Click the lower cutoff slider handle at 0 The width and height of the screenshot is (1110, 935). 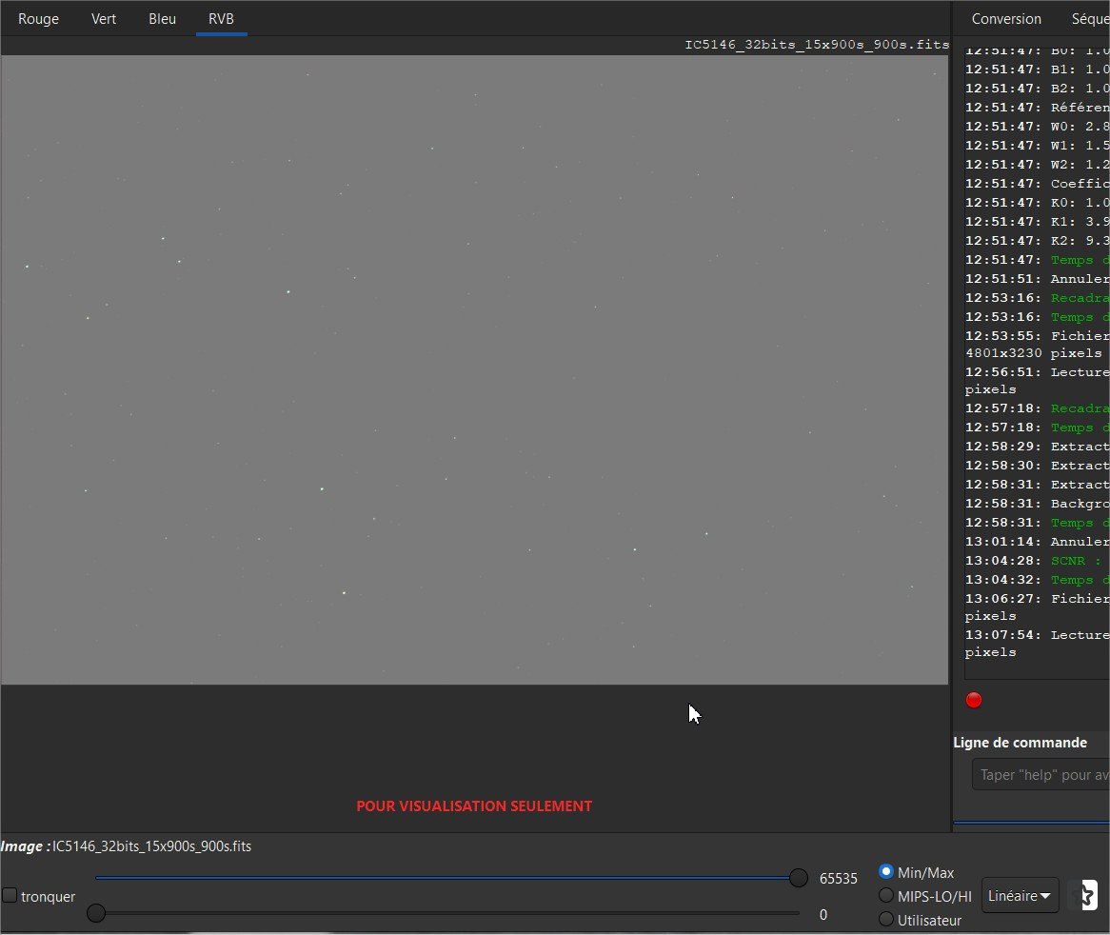pyautogui.click(x=96, y=913)
